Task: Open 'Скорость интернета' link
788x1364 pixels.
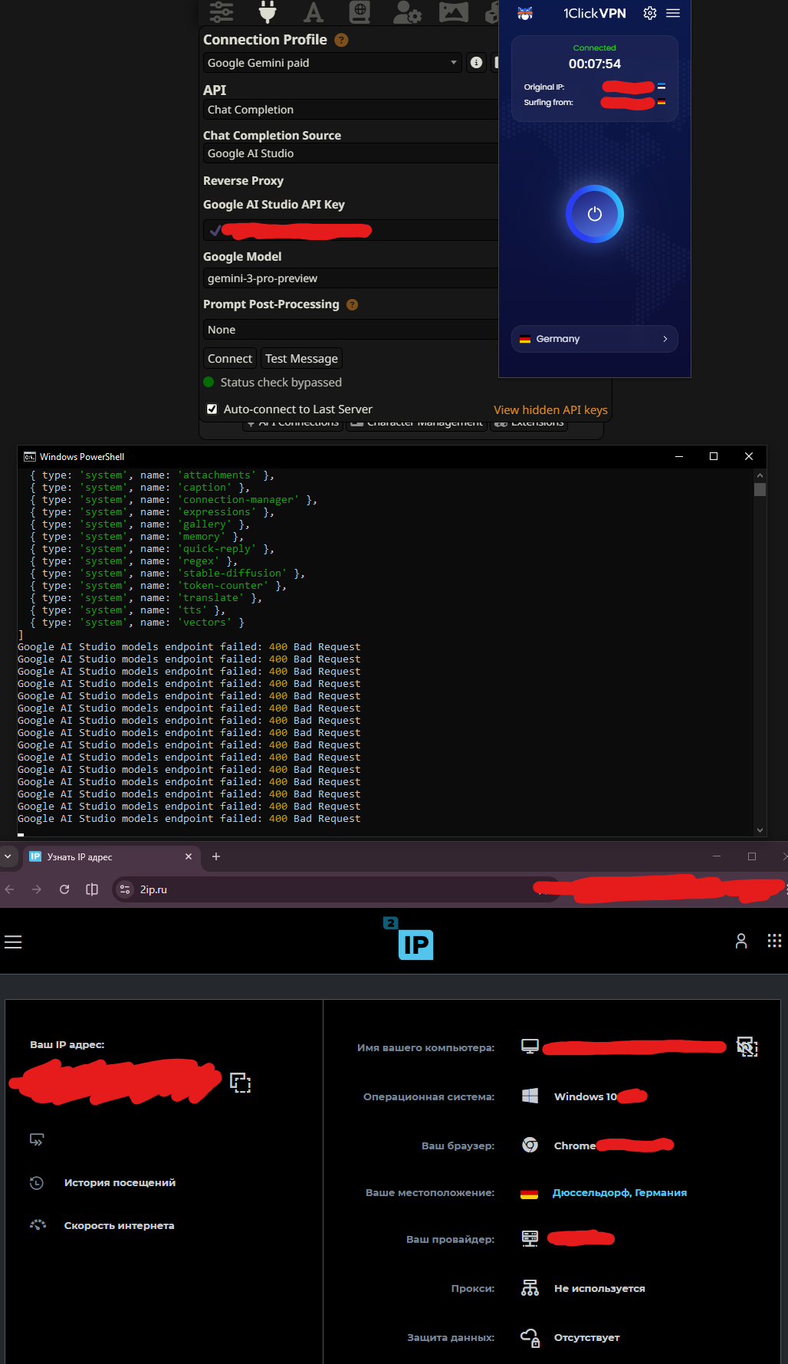Action: point(119,1226)
